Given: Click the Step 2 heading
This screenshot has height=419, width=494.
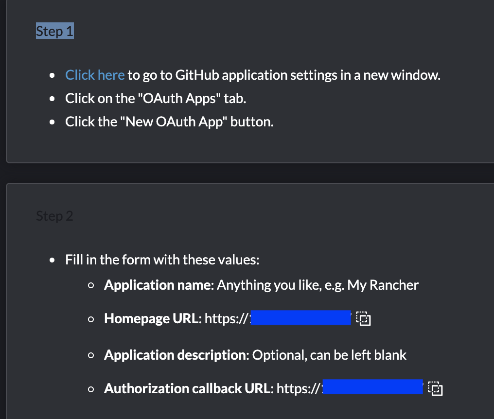Looking at the screenshot, I should 54,216.
